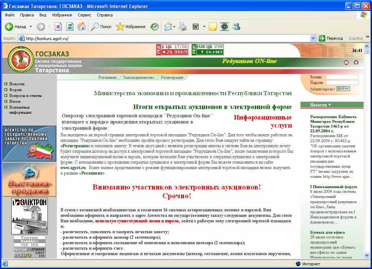
Task: Click the Home page icon
Action: [x=81, y=27]
